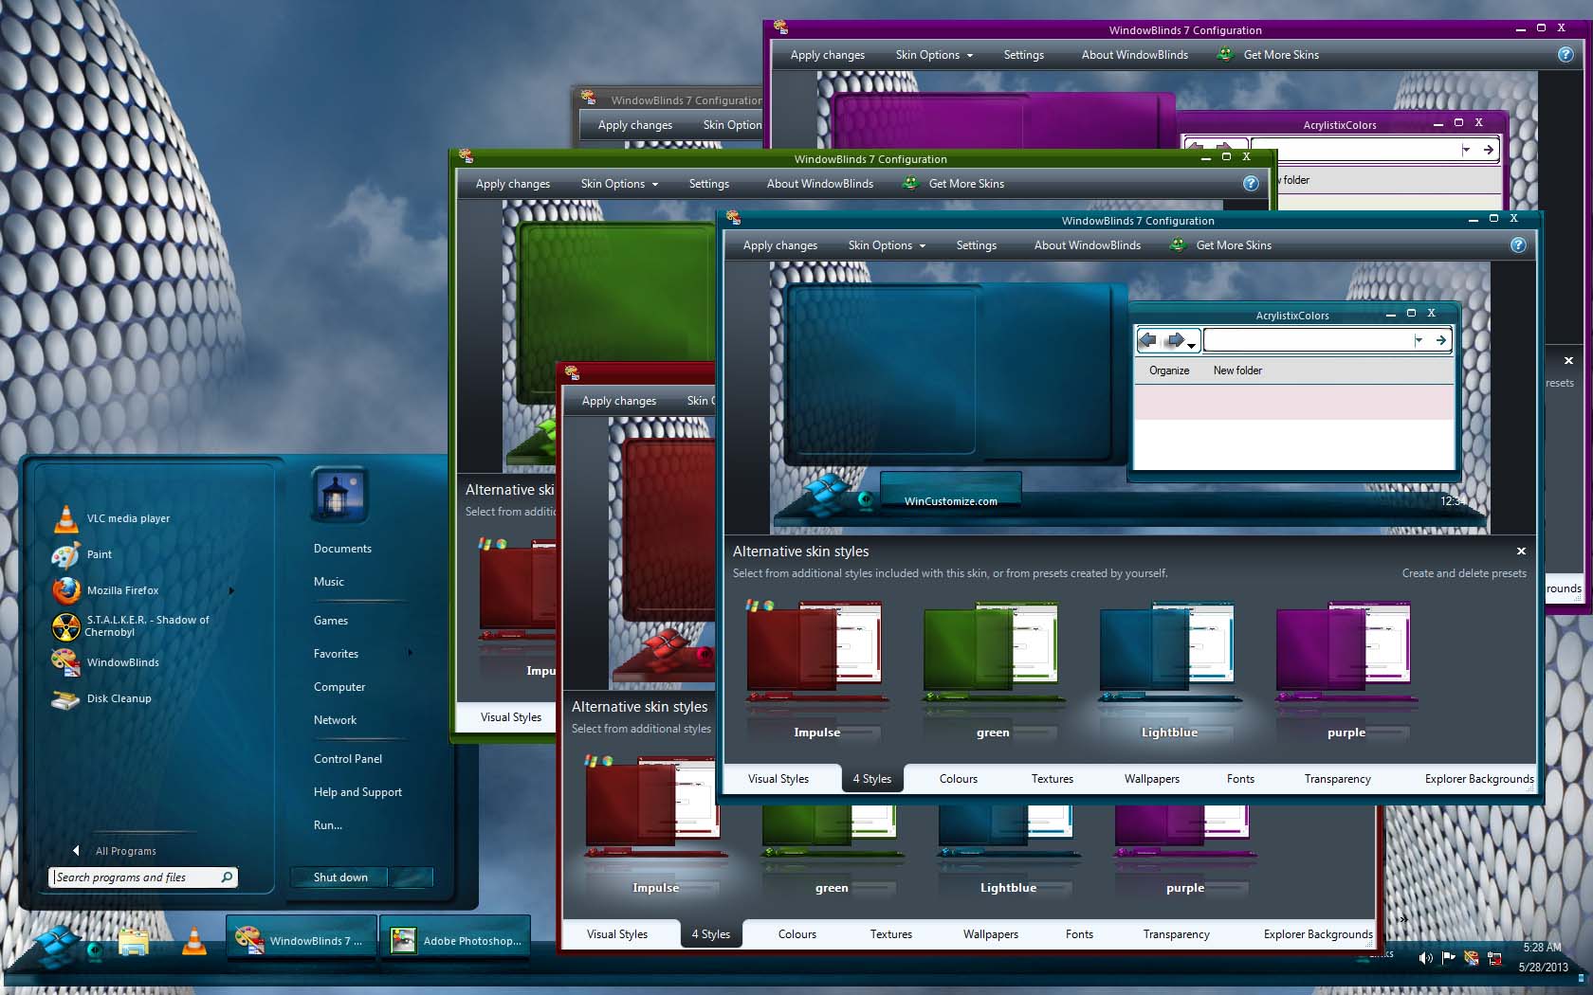This screenshot has height=995, width=1593.
Task: Expand All Programs in the Start menu
Action: pyautogui.click(x=115, y=851)
